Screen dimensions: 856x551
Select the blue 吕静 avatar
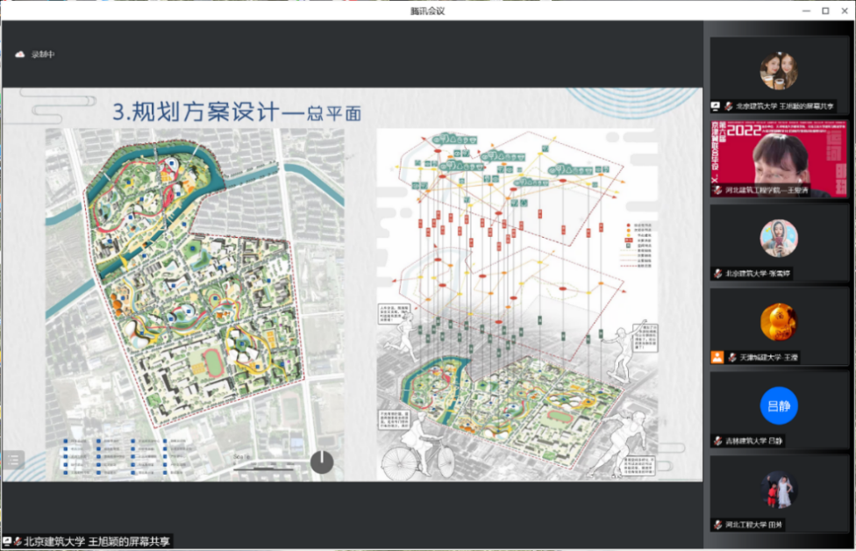[x=779, y=406]
